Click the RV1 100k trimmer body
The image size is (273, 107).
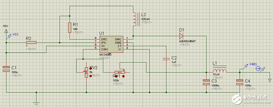point(120,72)
